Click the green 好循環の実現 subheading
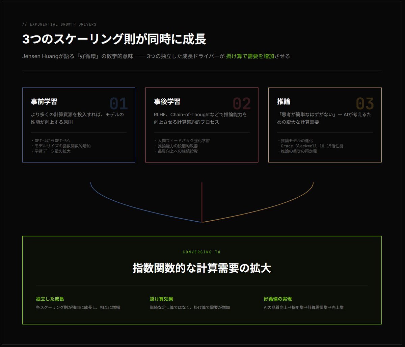Screen dimensions: 405x347 (x=277, y=299)
